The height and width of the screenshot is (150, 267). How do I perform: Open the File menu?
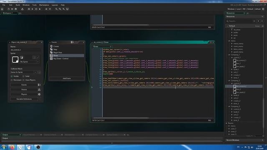(x=4, y=5)
